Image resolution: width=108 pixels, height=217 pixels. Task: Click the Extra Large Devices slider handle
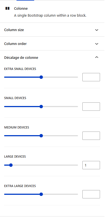41,194
